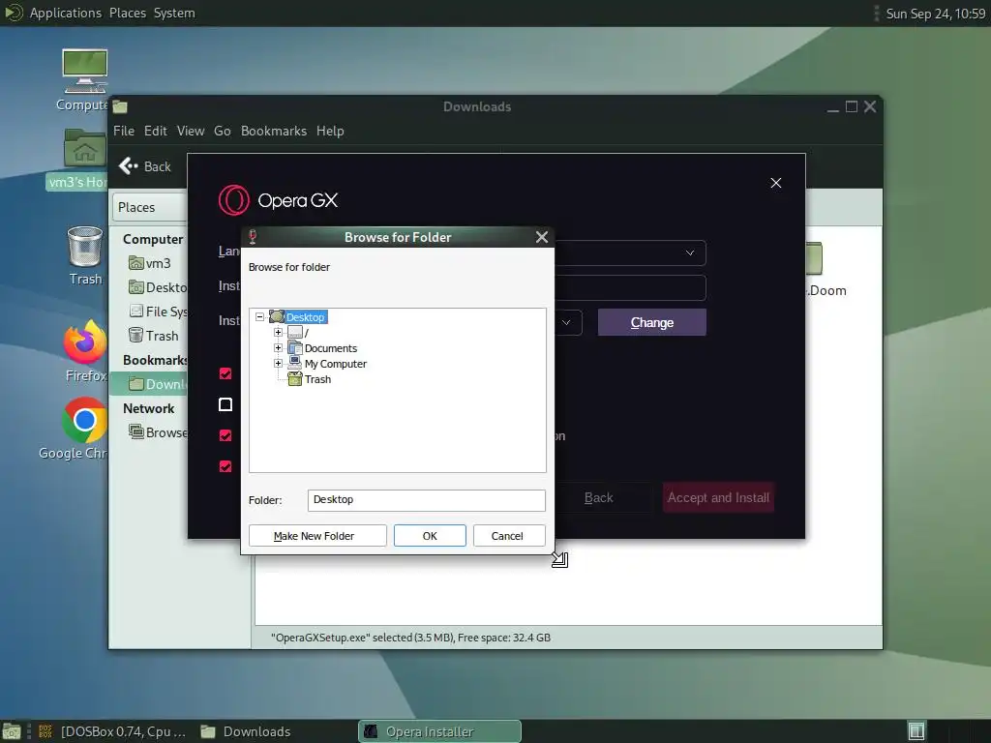Click the folder icon in Downloads title bar

[120, 106]
